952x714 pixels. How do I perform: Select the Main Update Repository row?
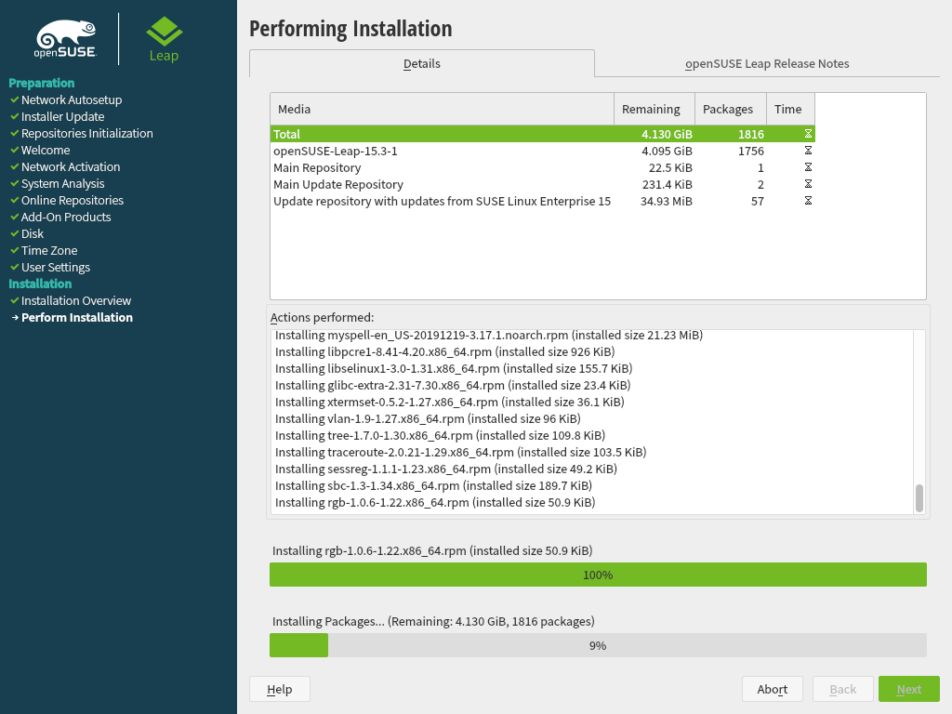coord(543,184)
